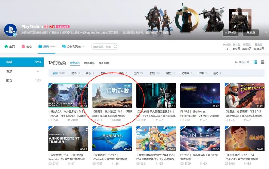This screenshot has width=269, height=169.
Task: Open the 粉丝数 80.7万 stat
Action: [x=236, y=47]
